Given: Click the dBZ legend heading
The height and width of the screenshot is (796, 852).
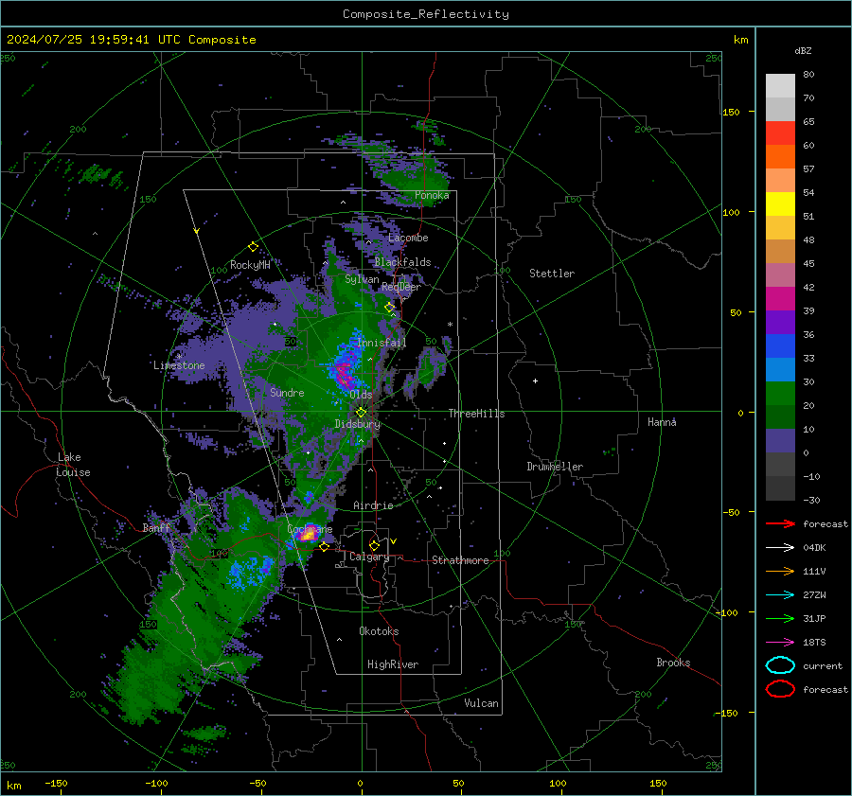Looking at the screenshot, I should click(x=803, y=51).
